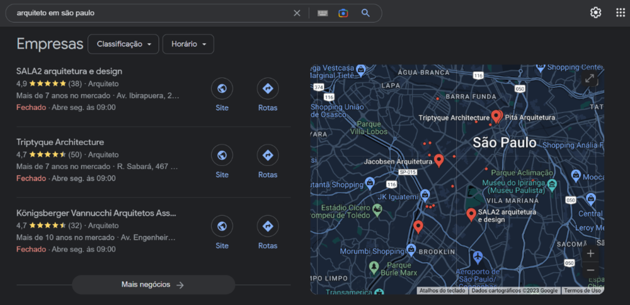Open Site globe icon for Königsberger Vannucchi

[222, 226]
